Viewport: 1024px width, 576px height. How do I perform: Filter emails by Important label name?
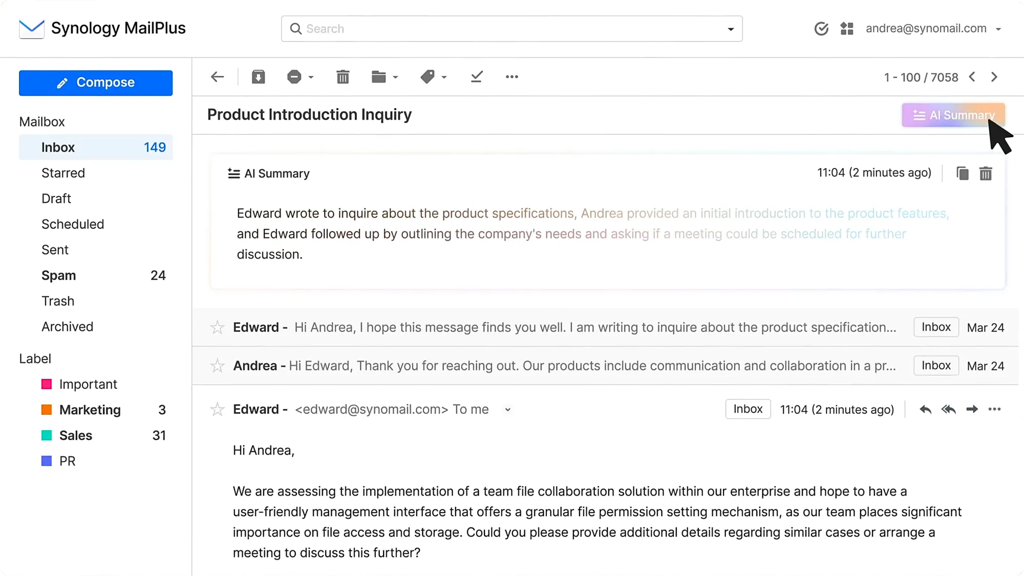click(x=88, y=384)
